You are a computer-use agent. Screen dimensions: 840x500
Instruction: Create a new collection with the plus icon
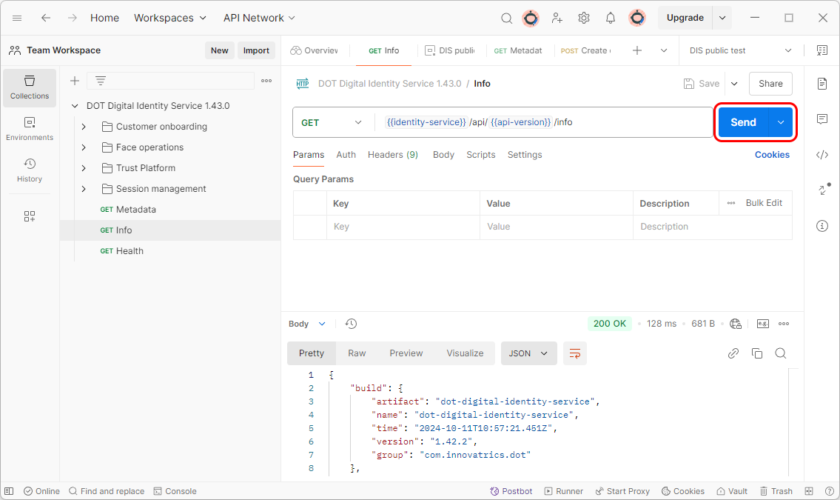pos(75,81)
